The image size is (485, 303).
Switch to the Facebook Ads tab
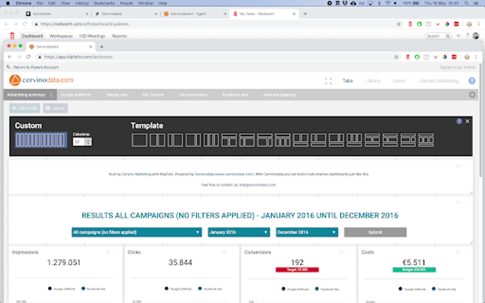pyautogui.click(x=235, y=95)
